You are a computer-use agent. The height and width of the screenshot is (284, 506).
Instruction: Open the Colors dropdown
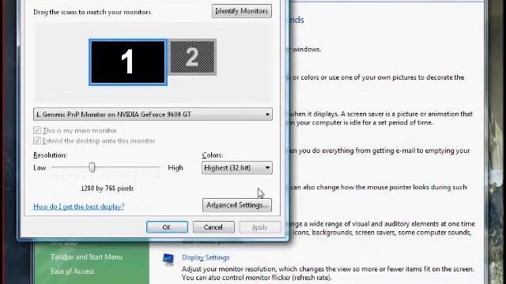click(x=237, y=168)
